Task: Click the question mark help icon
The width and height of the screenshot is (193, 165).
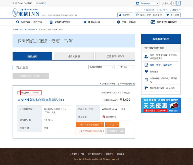Action: pyautogui.click(x=119, y=22)
